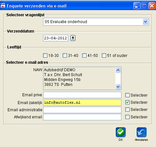The image size is (156, 147).
Task: Maximize the Enquete verzenden window
Action: pos(144,6)
